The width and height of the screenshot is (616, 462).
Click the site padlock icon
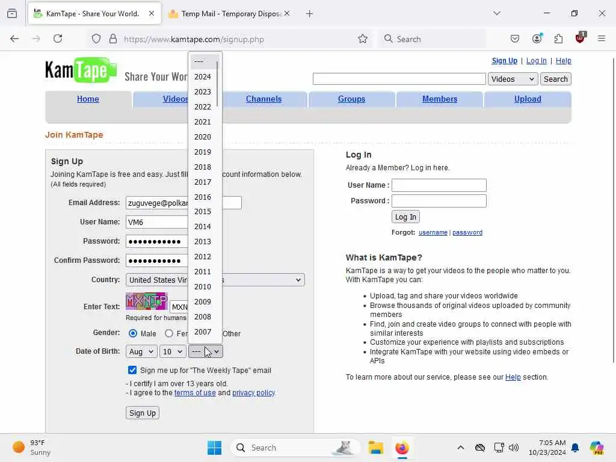coord(113,39)
